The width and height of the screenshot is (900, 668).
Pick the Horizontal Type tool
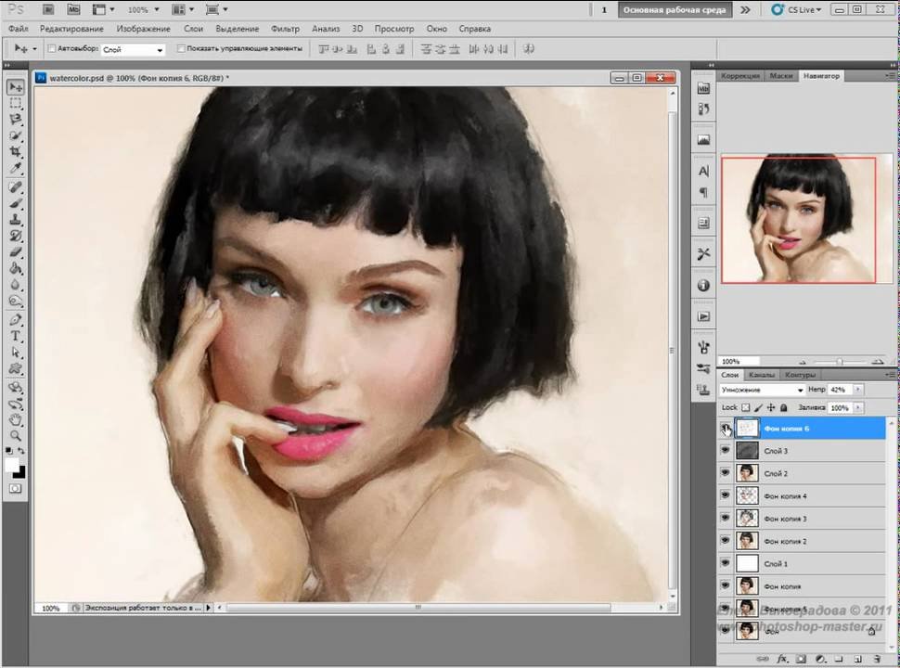[16, 336]
